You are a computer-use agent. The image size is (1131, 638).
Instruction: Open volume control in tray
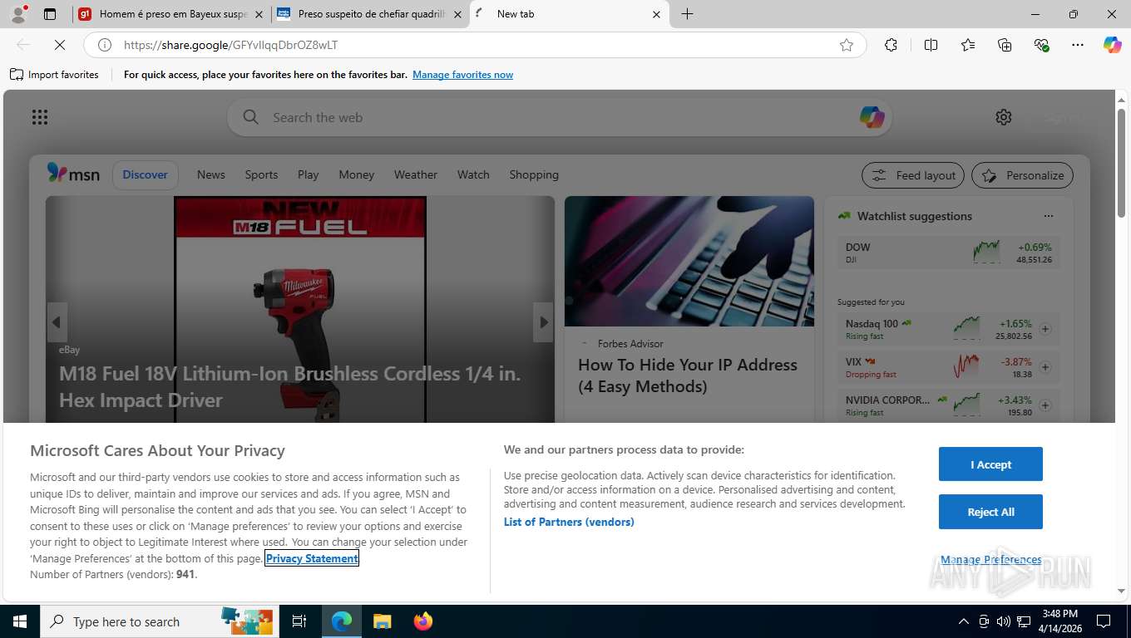(1003, 621)
